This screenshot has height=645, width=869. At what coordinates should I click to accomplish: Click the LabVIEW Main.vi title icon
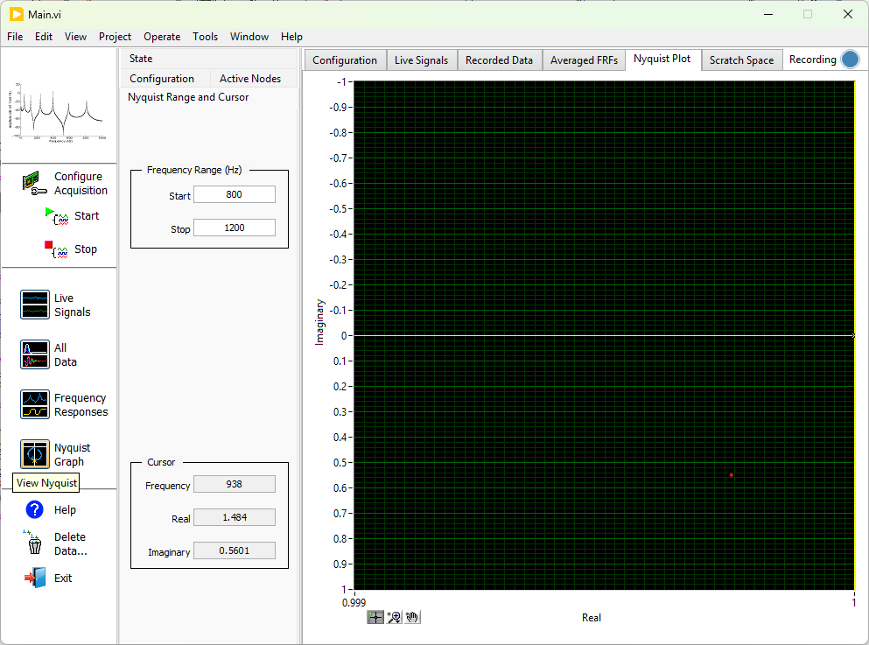[x=17, y=14]
